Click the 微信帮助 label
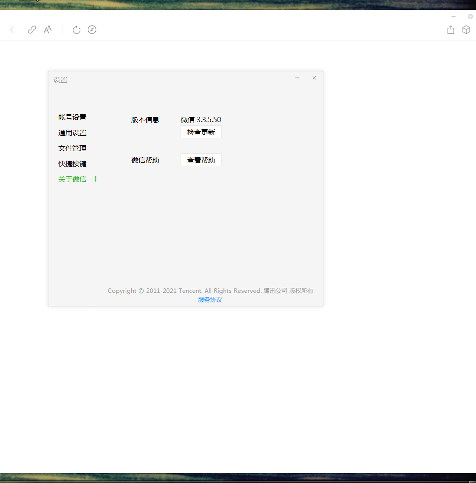The height and width of the screenshot is (483, 476). 145,160
